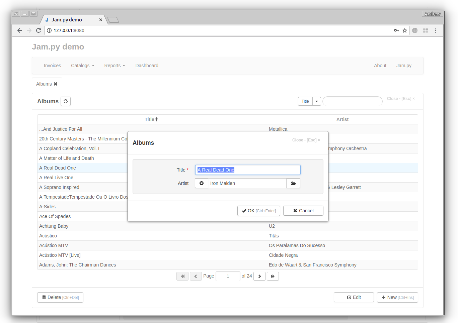Go to last page of albums

(x=273, y=276)
